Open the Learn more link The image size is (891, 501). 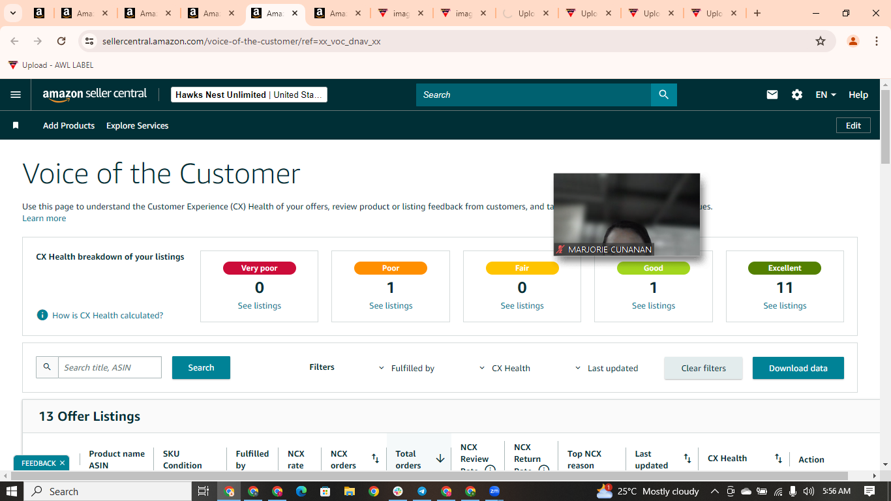coord(44,218)
